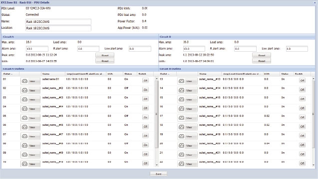Image resolution: width=318 pixels, height=179 pixels.
Task: Open the View icon for outlet 07
Action: pyautogui.click(x=30, y=136)
